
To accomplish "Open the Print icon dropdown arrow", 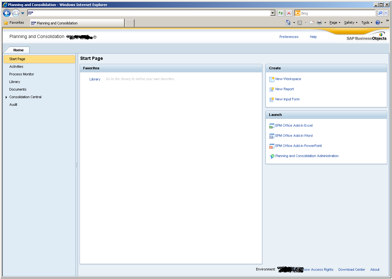I will pos(325,23).
